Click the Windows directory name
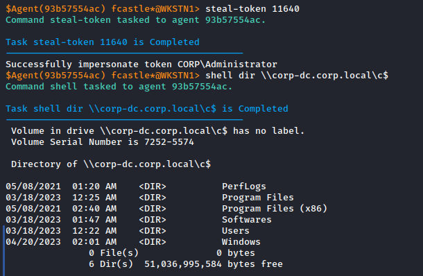This screenshot has height=276, width=423. click(x=241, y=242)
